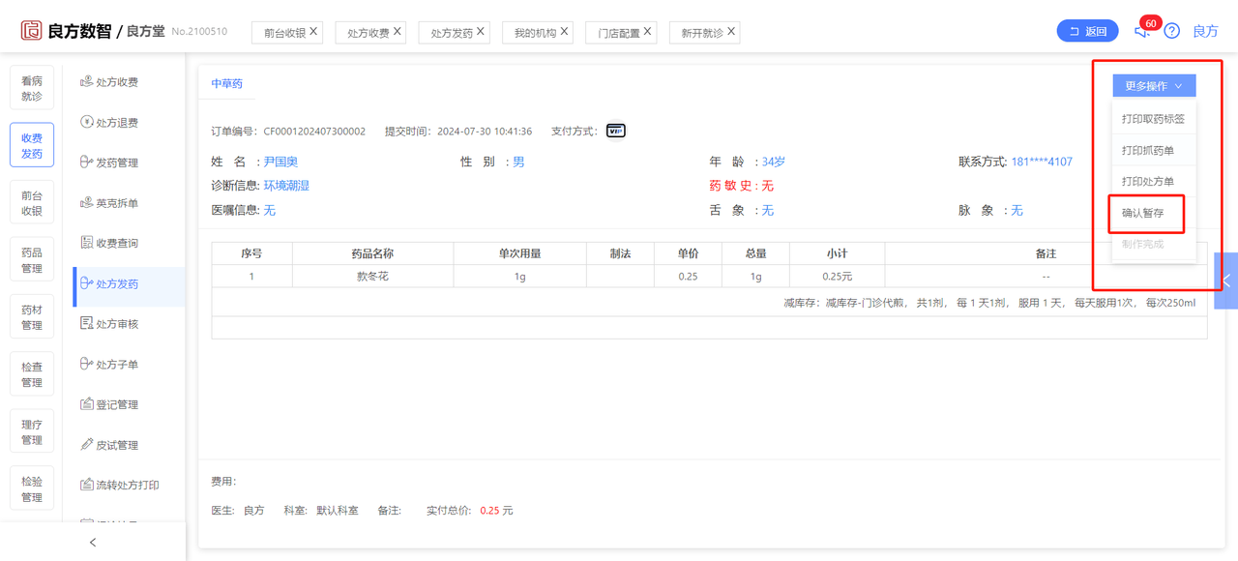Image resolution: width=1238 pixels, height=561 pixels.
Task: Open the 检查管理 module
Action: (32, 375)
